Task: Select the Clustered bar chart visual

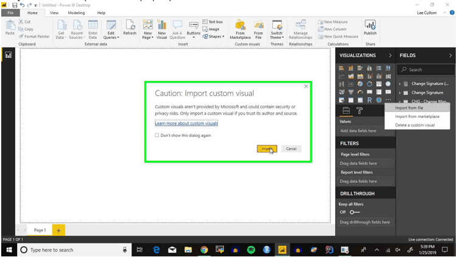Action: [360, 68]
